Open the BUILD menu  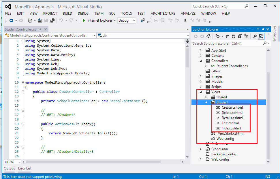point(67,13)
